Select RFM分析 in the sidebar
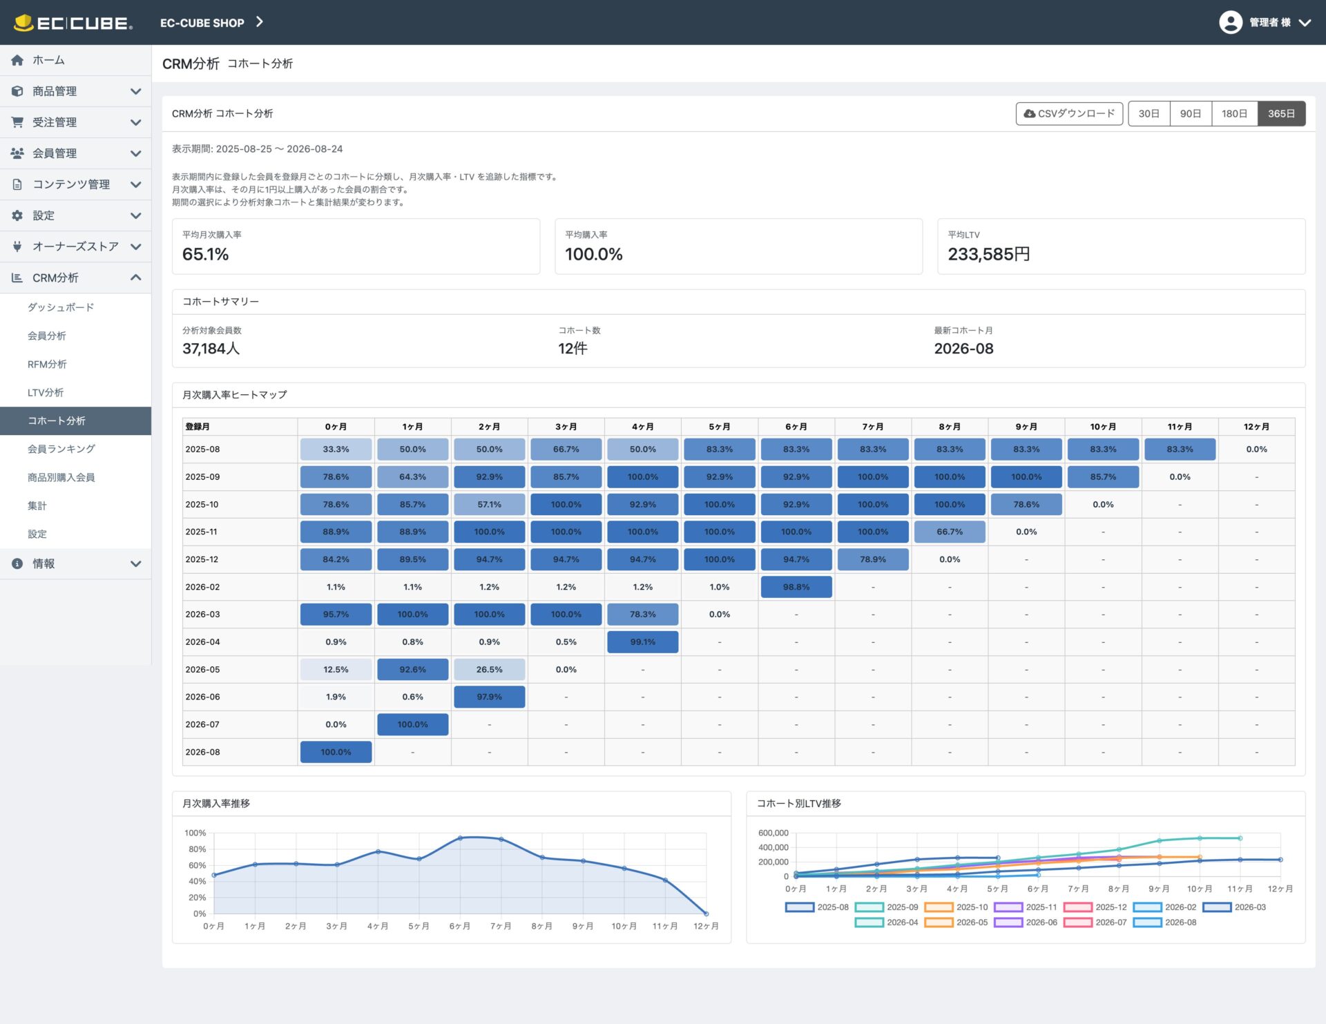 click(76, 364)
